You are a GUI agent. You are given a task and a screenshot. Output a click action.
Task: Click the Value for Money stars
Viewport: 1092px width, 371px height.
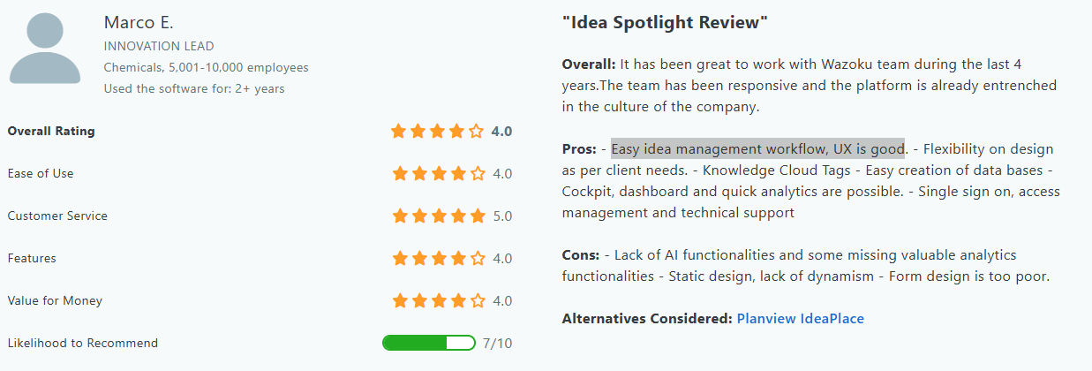(439, 301)
